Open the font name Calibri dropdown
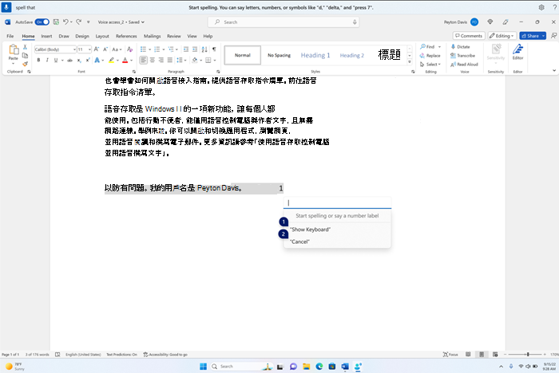Screen dimensions: 559x373 coord(74,49)
